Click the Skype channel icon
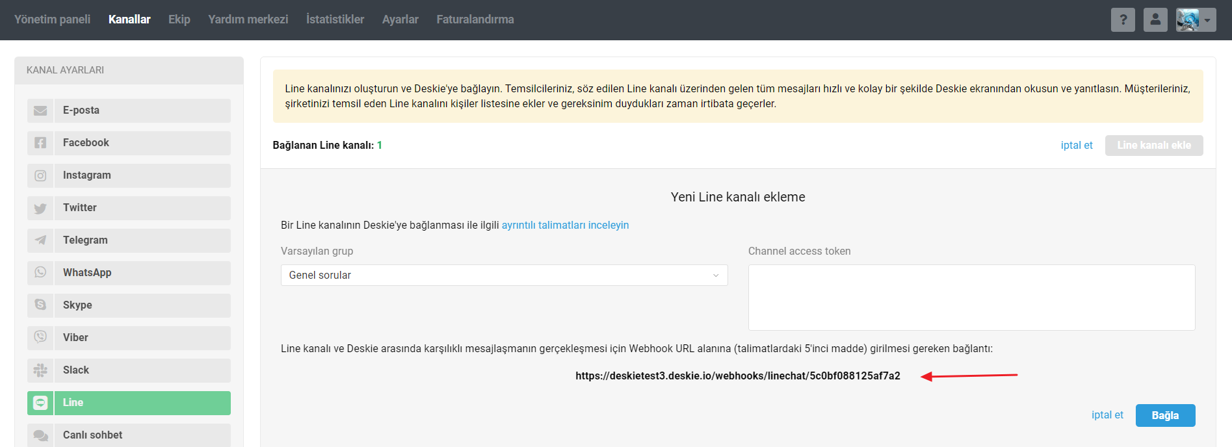This screenshot has height=447, width=1232. [x=40, y=305]
